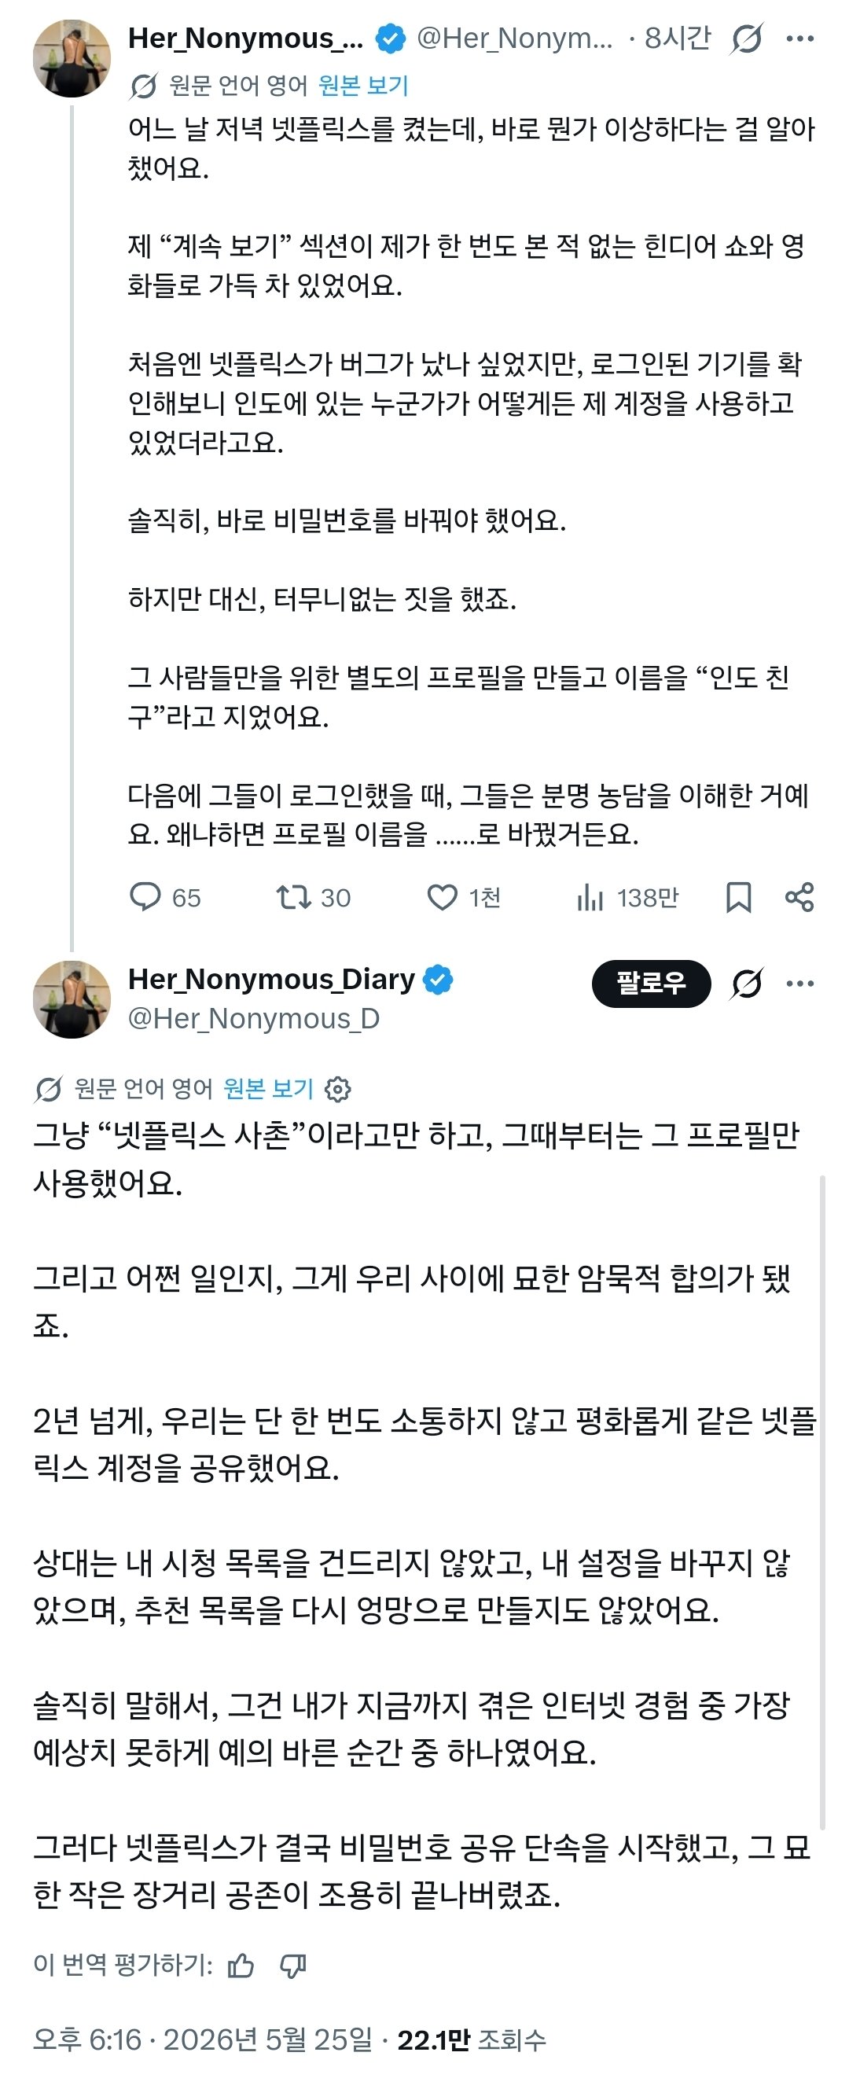View analytics icon showing 138만 views
This screenshot has height=2089, width=849.
[x=627, y=897]
